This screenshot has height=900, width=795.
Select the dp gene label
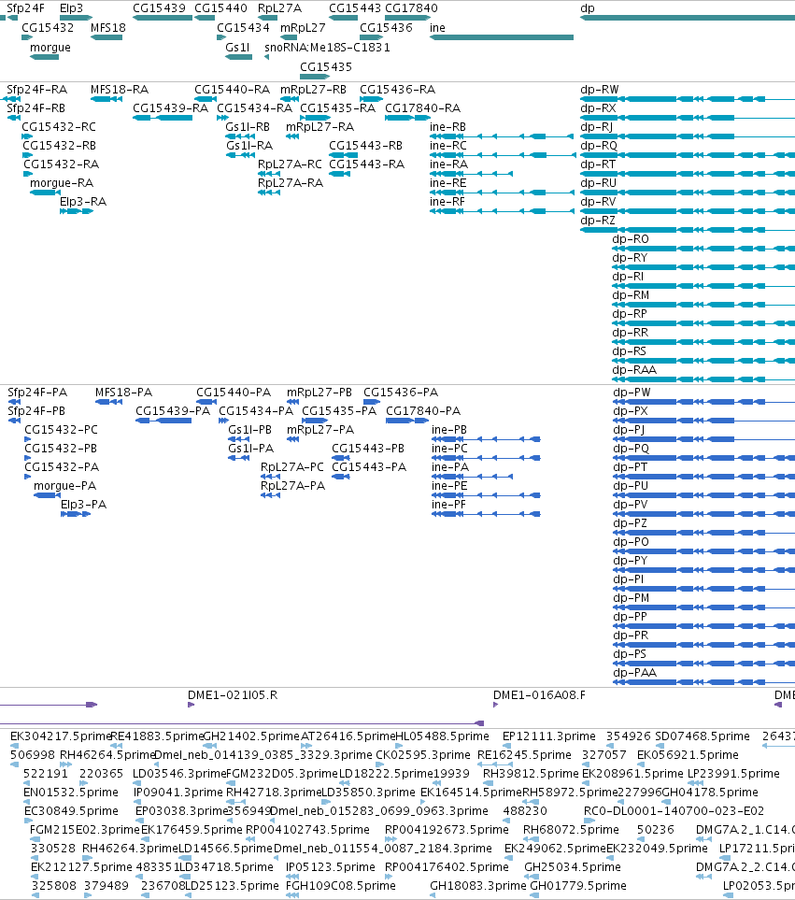pos(588,8)
